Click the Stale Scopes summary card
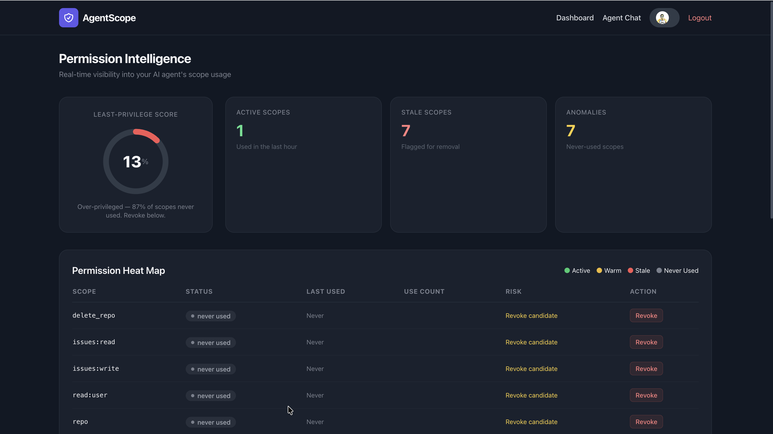The height and width of the screenshot is (434, 773). [468, 164]
